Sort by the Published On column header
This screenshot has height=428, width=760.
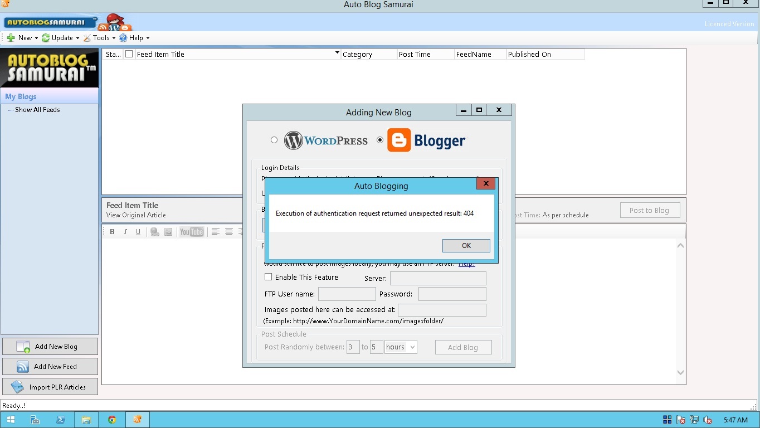tap(545, 54)
